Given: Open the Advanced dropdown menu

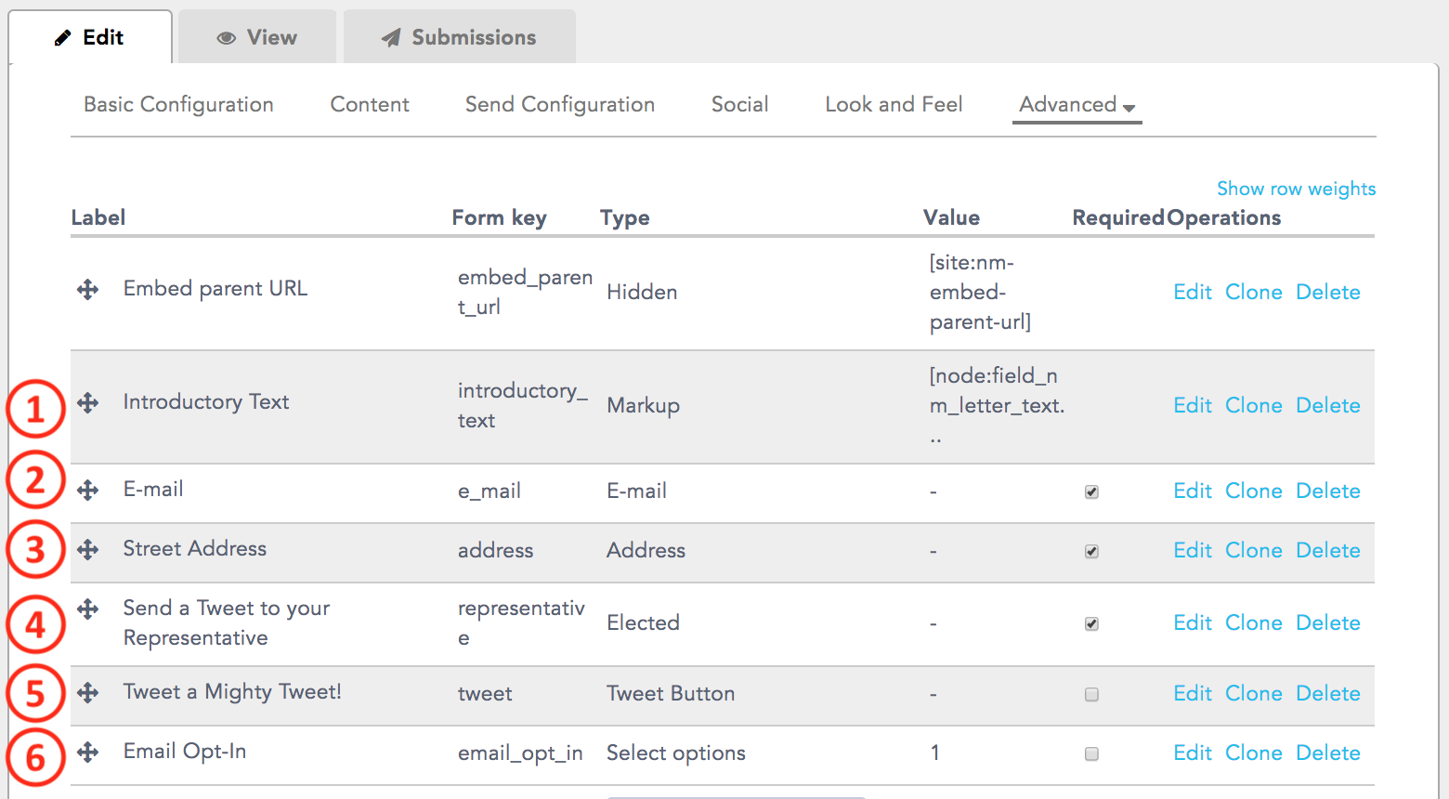Looking at the screenshot, I should [x=1077, y=105].
